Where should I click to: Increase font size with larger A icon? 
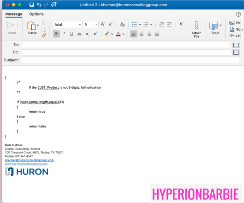pos(103,25)
